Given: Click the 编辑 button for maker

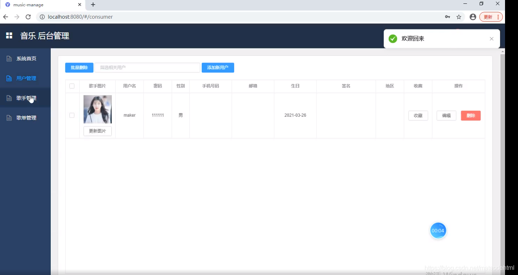Looking at the screenshot, I should click(446, 116).
